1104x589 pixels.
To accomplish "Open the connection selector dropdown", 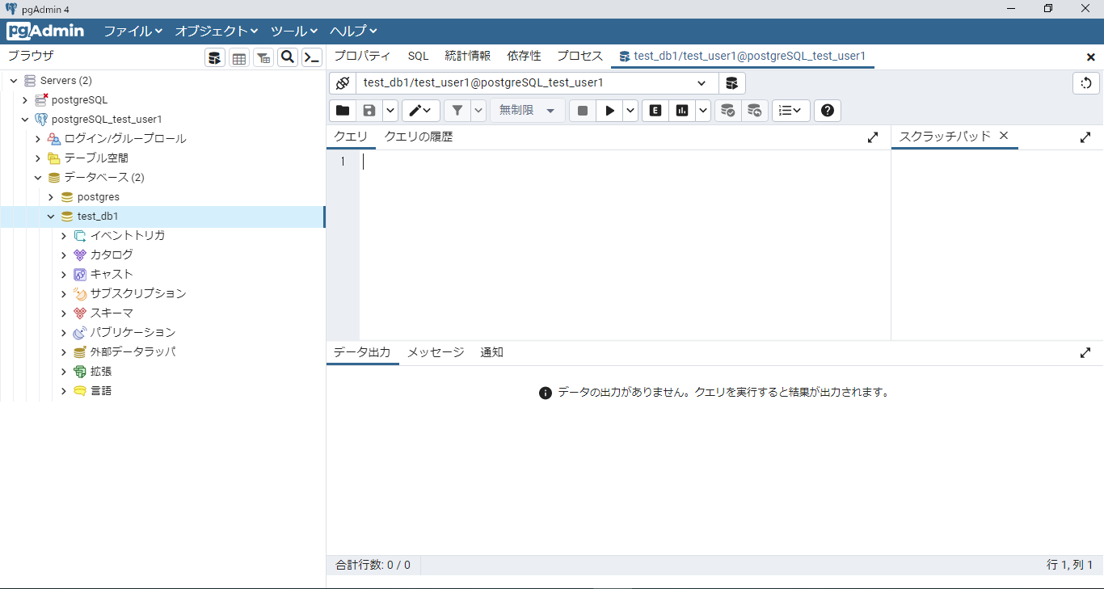I will click(702, 83).
